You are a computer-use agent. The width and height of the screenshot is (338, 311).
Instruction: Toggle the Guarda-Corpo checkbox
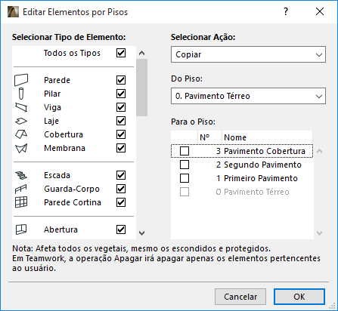[121, 189]
